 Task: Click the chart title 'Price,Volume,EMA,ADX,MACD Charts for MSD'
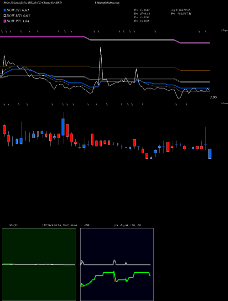click(32, 3)
